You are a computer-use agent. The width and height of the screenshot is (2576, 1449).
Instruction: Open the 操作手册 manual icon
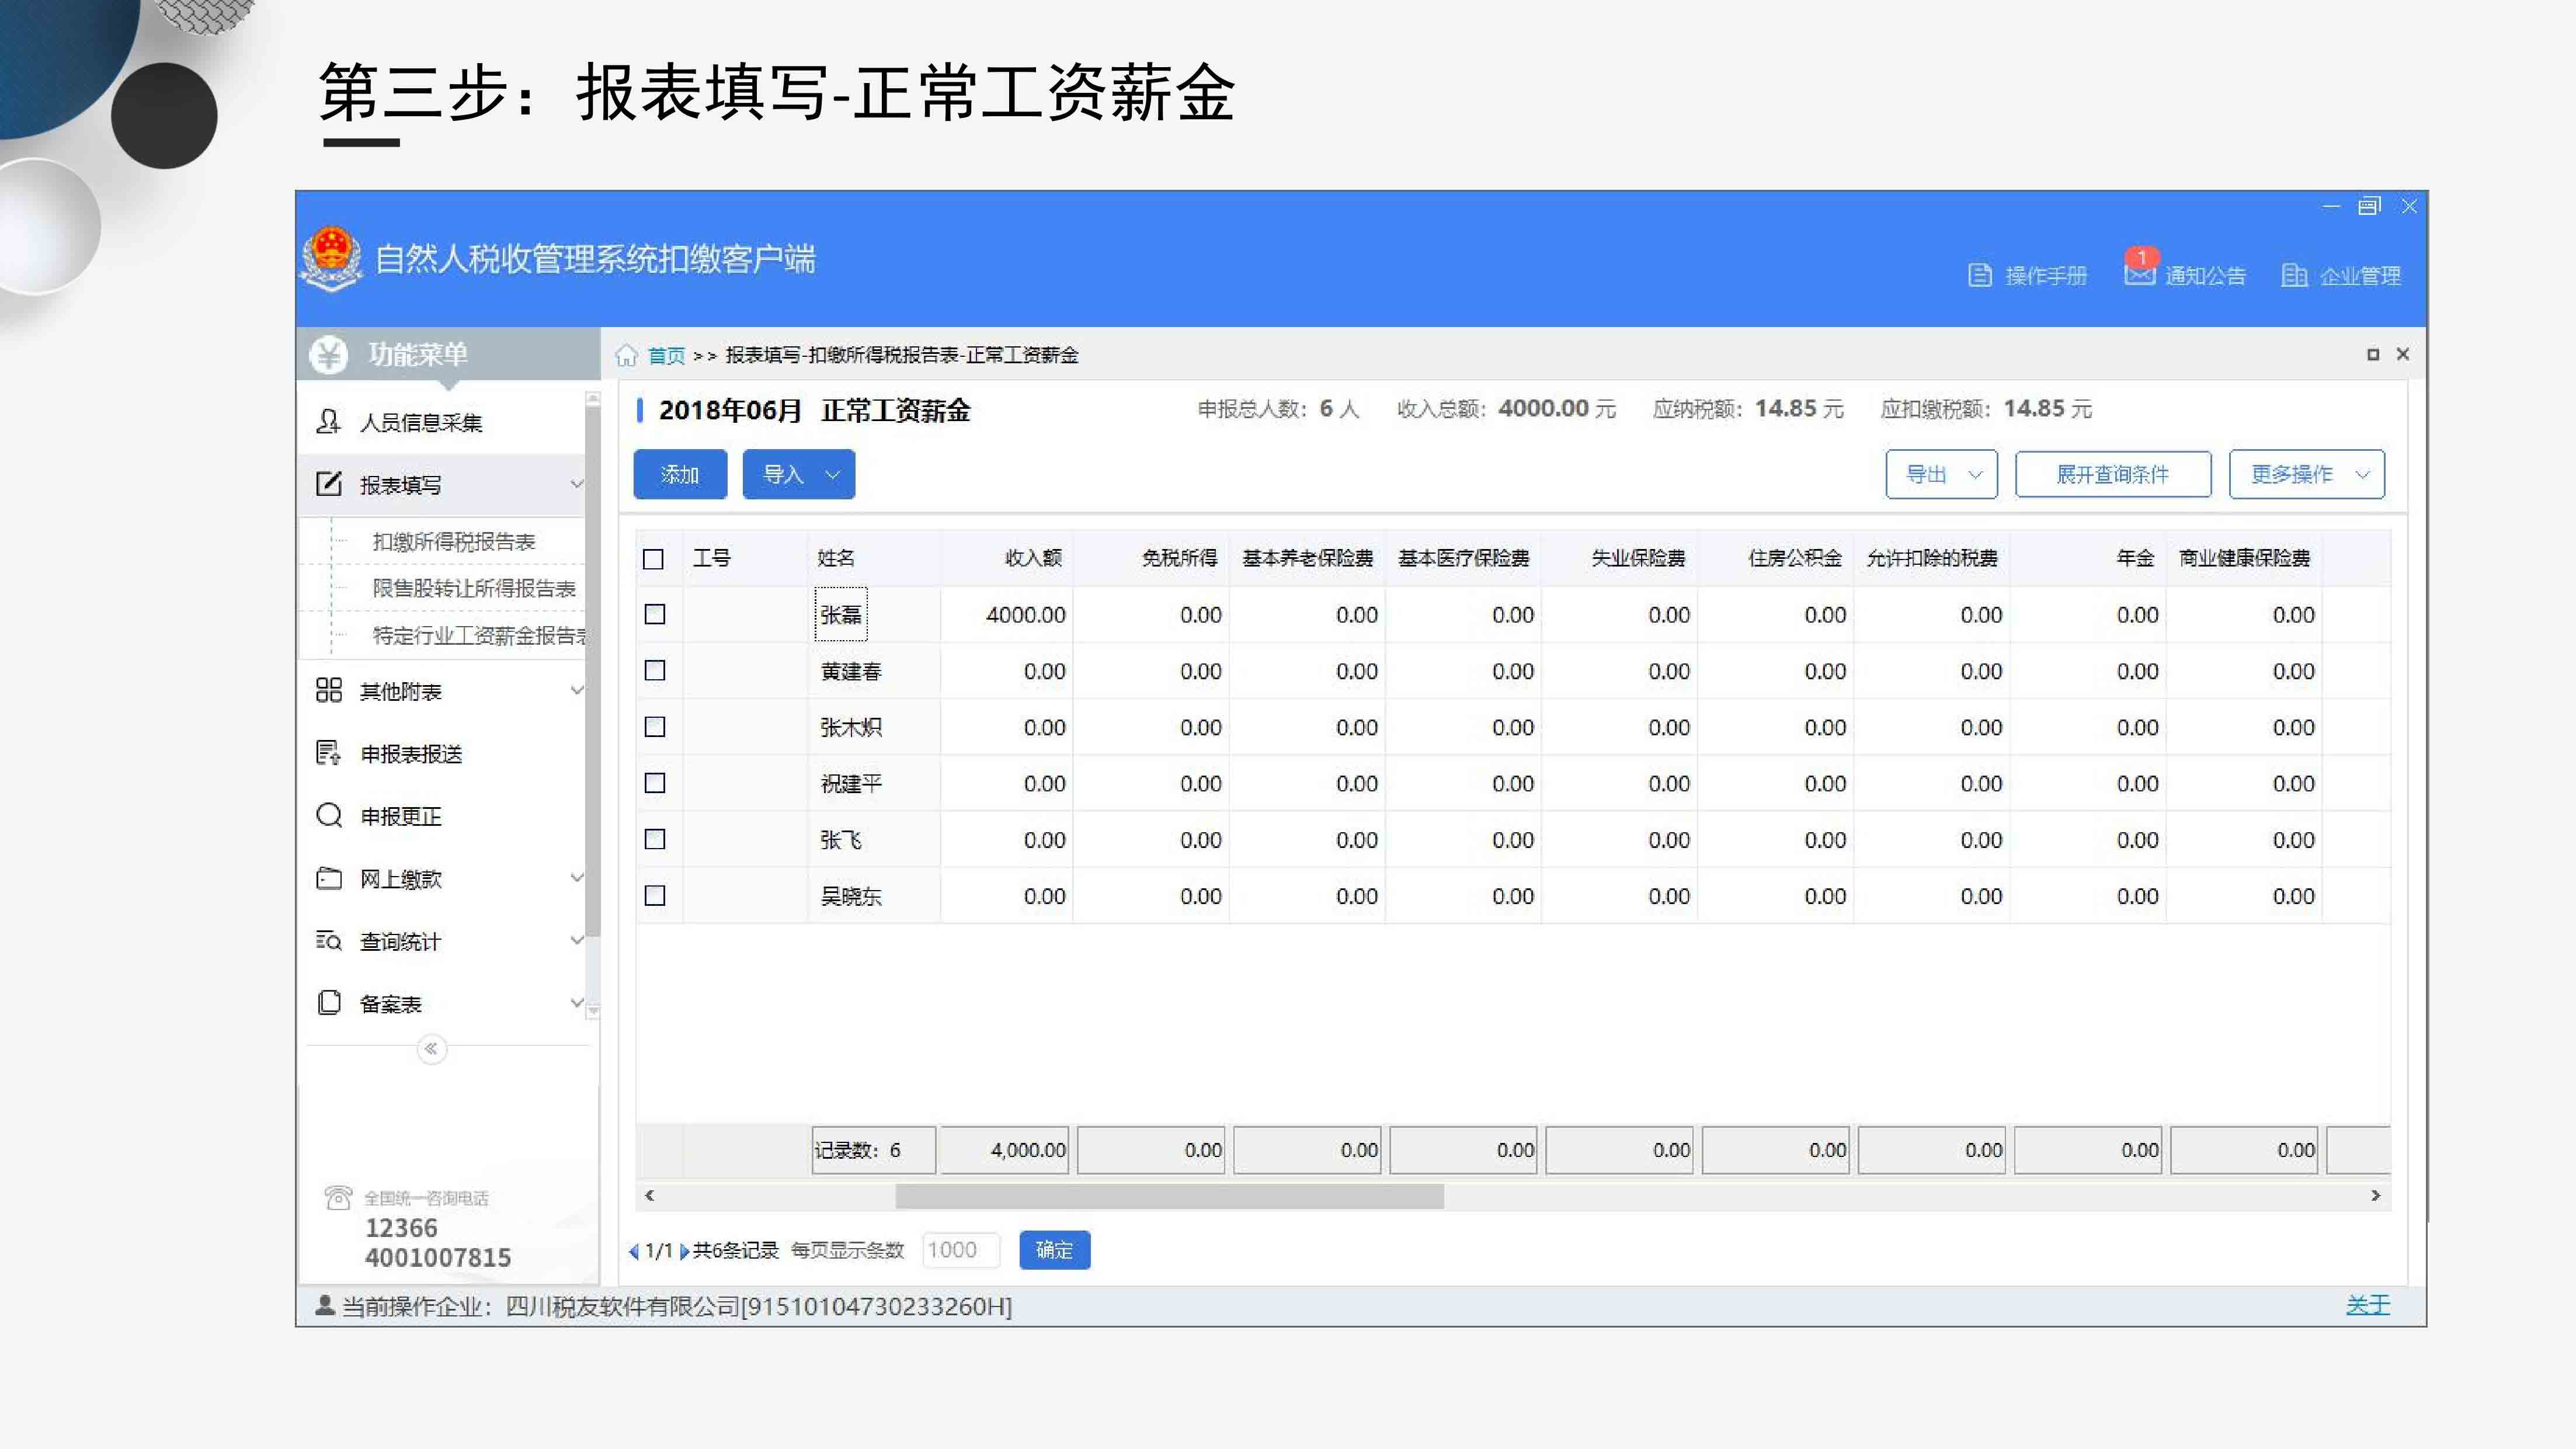click(1979, 275)
